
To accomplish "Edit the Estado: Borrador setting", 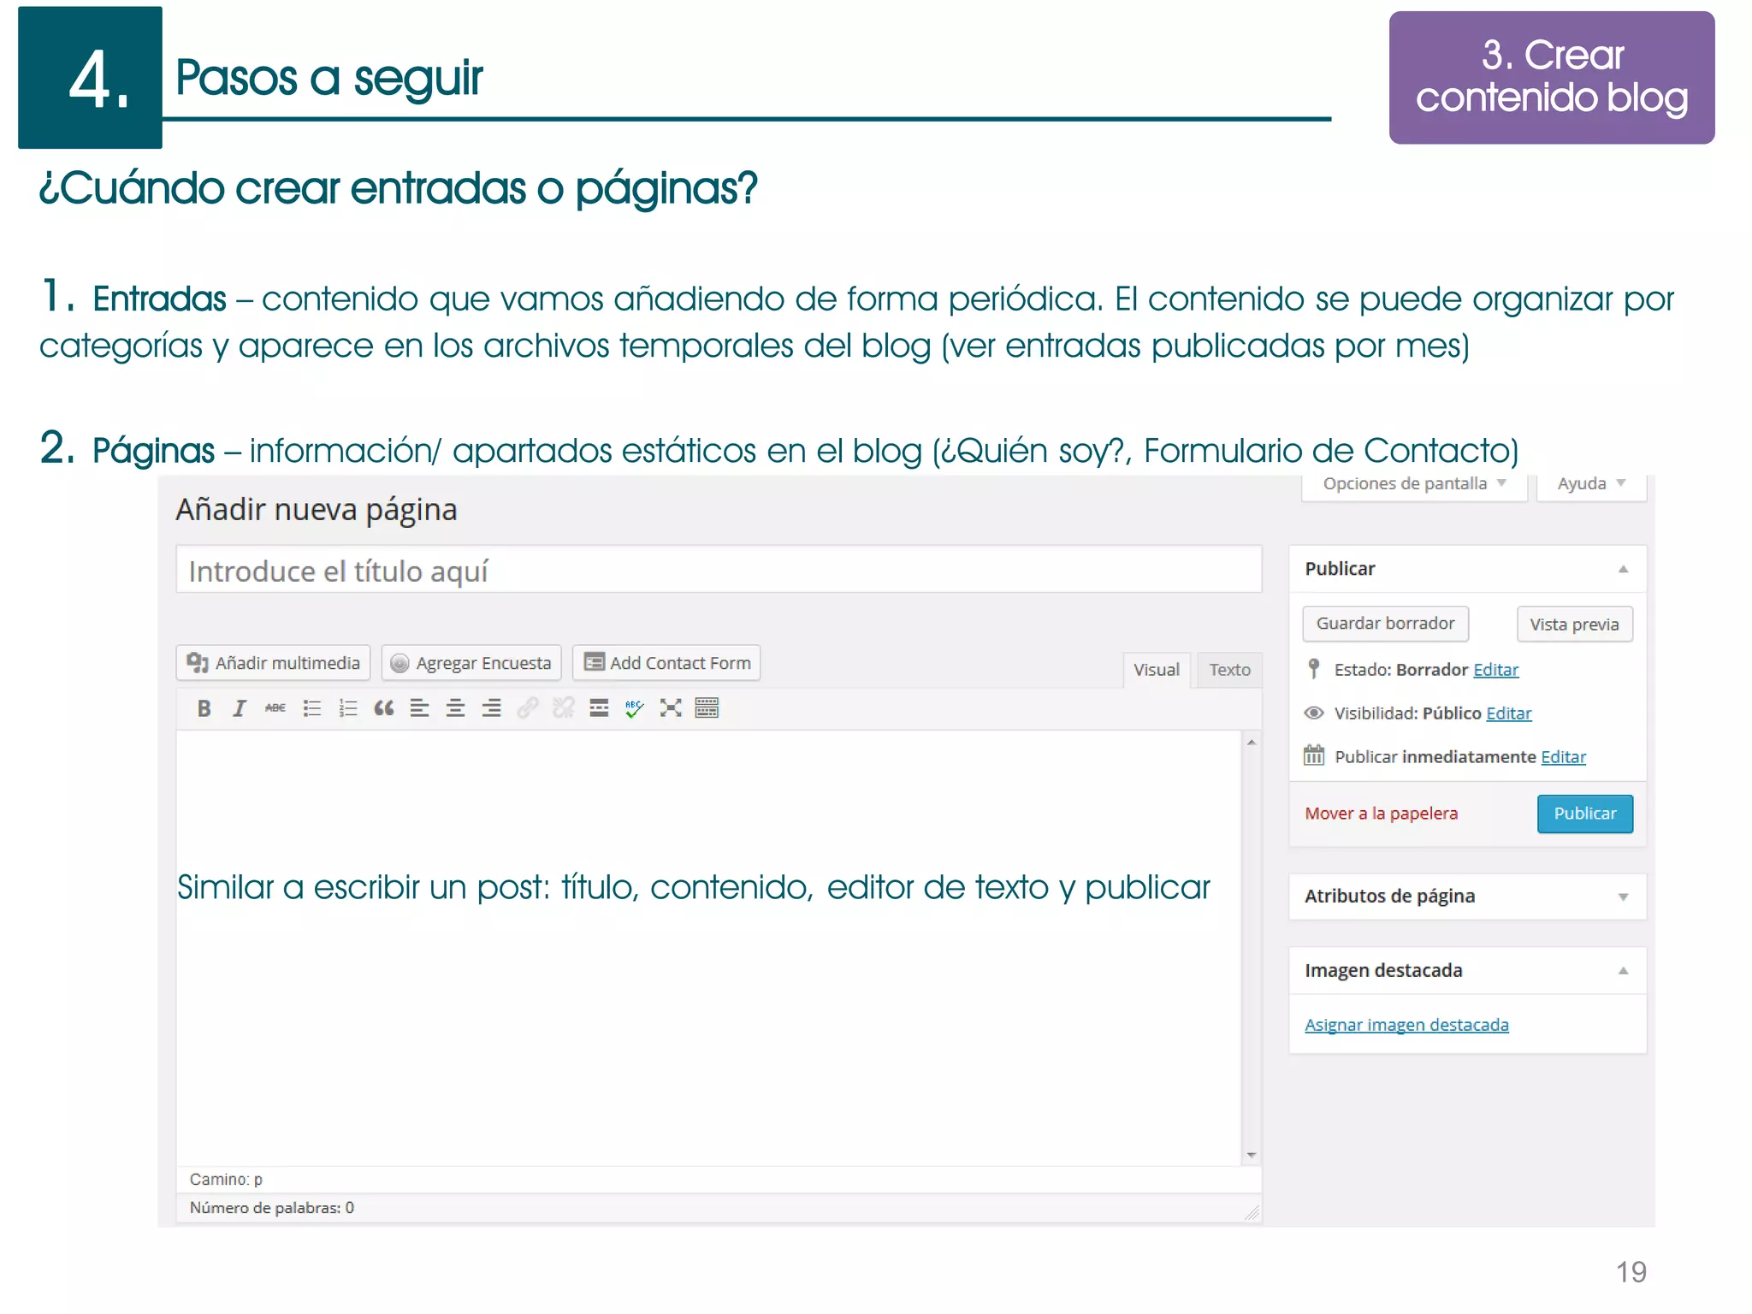I will point(1495,670).
